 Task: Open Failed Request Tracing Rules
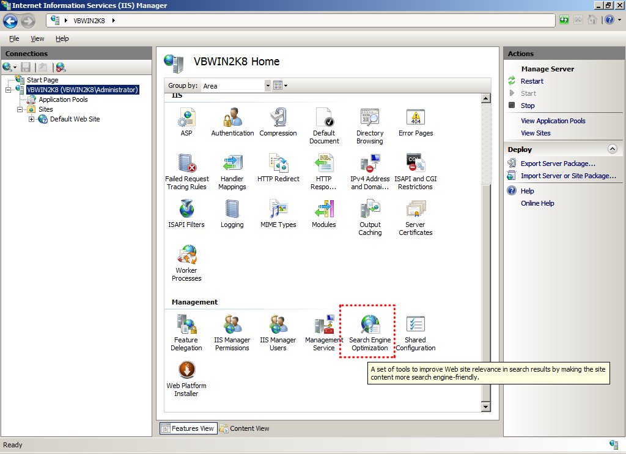tap(187, 171)
